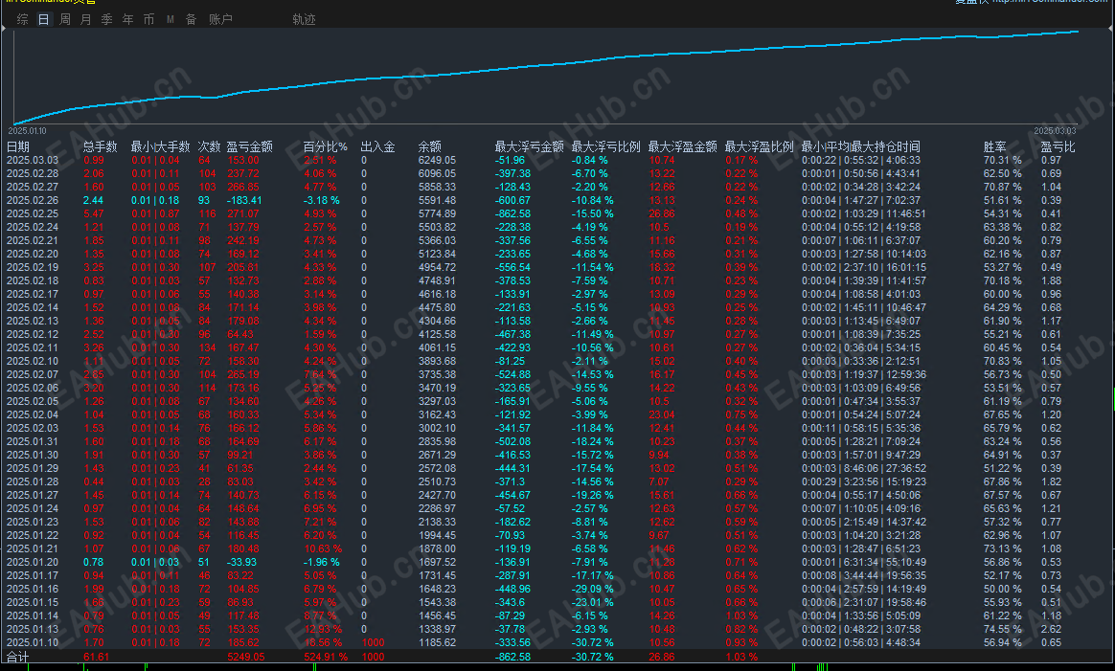Sort by the 次数 column header
This screenshot has height=671, width=1115.
tap(209, 146)
